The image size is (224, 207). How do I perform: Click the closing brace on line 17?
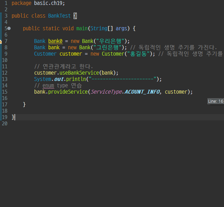click(24, 105)
